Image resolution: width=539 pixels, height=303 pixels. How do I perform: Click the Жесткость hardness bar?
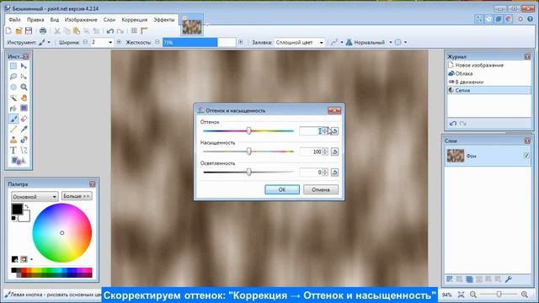199,42
